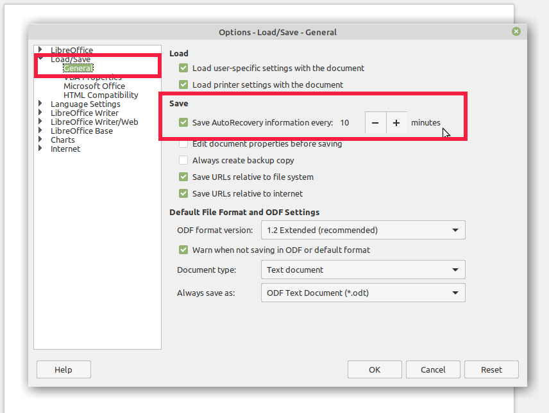Click the Cancel button
This screenshot has height=413, width=549.
pyautogui.click(x=433, y=369)
